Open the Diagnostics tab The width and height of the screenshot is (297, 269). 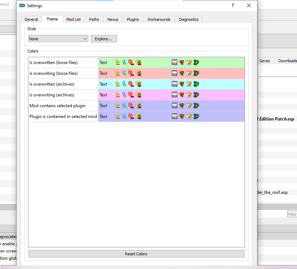(x=188, y=19)
